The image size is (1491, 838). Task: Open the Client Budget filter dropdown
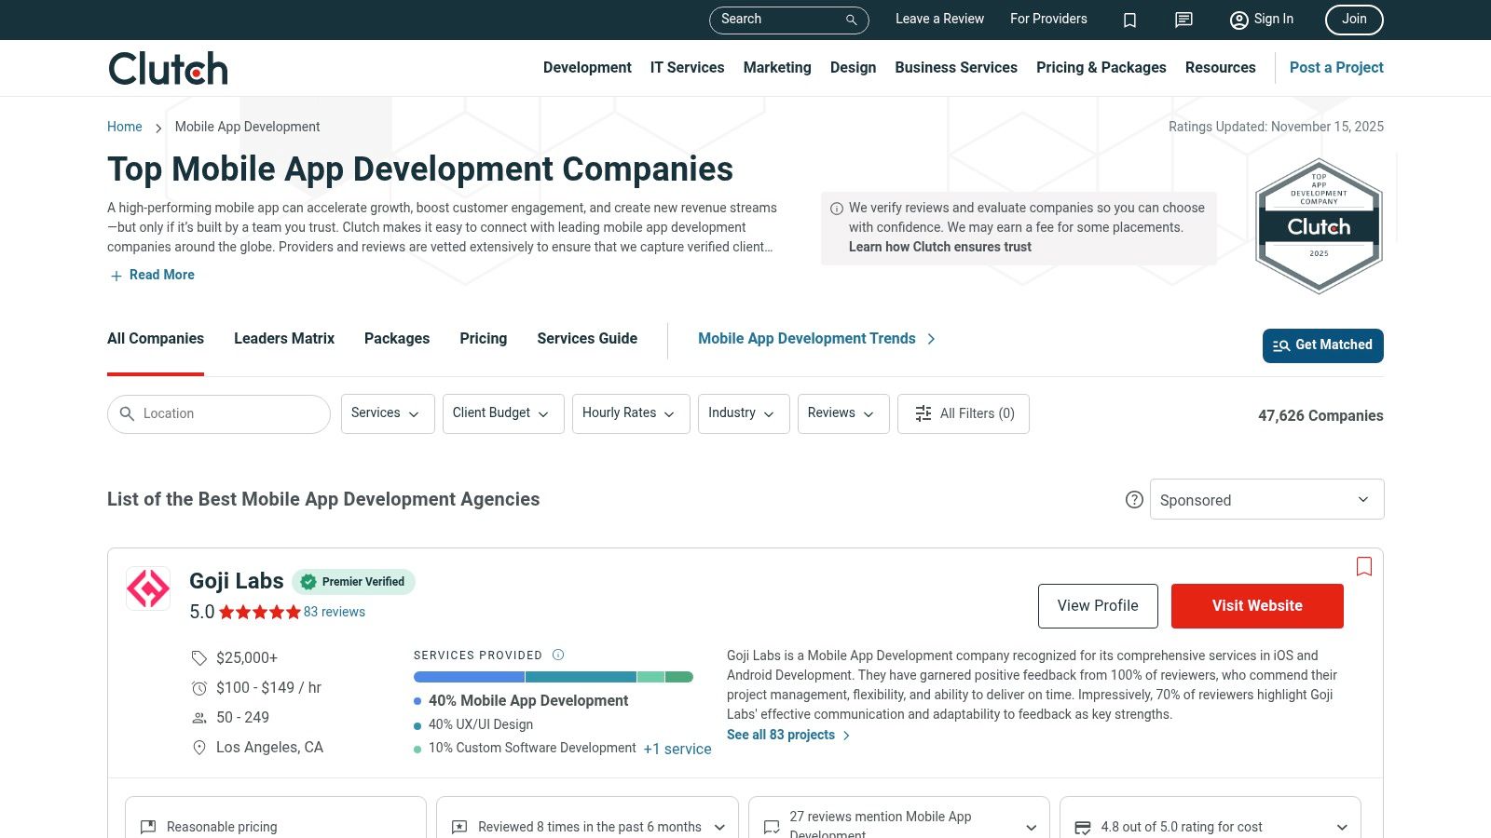click(503, 413)
